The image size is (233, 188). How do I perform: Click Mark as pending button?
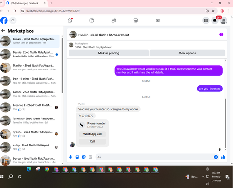click(x=109, y=53)
